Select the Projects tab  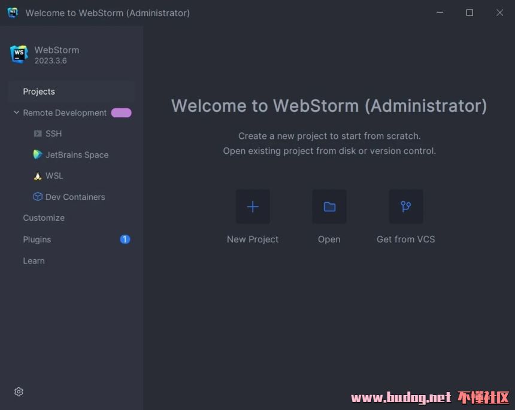pyautogui.click(x=72, y=92)
